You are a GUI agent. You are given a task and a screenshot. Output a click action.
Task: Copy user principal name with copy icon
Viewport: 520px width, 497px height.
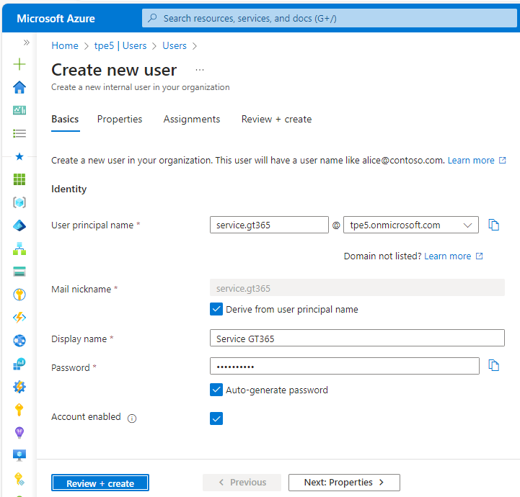pos(494,225)
